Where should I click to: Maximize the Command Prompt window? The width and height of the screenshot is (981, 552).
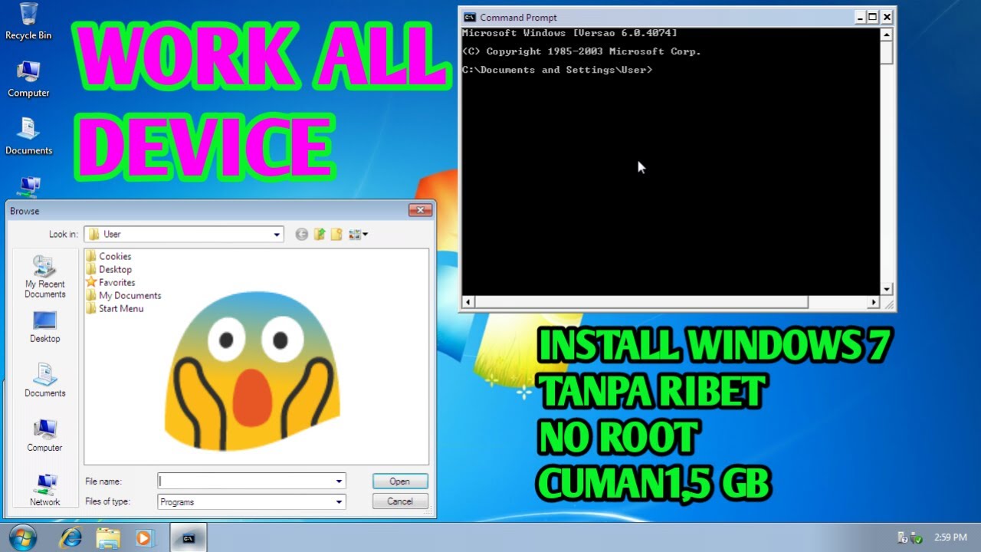click(x=873, y=17)
